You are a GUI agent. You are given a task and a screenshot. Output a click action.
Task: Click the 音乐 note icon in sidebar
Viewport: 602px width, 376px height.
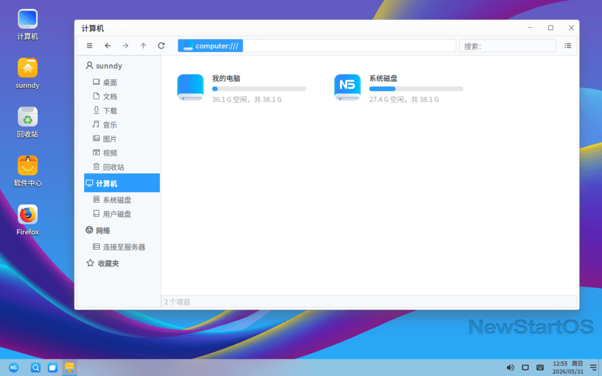tap(96, 125)
